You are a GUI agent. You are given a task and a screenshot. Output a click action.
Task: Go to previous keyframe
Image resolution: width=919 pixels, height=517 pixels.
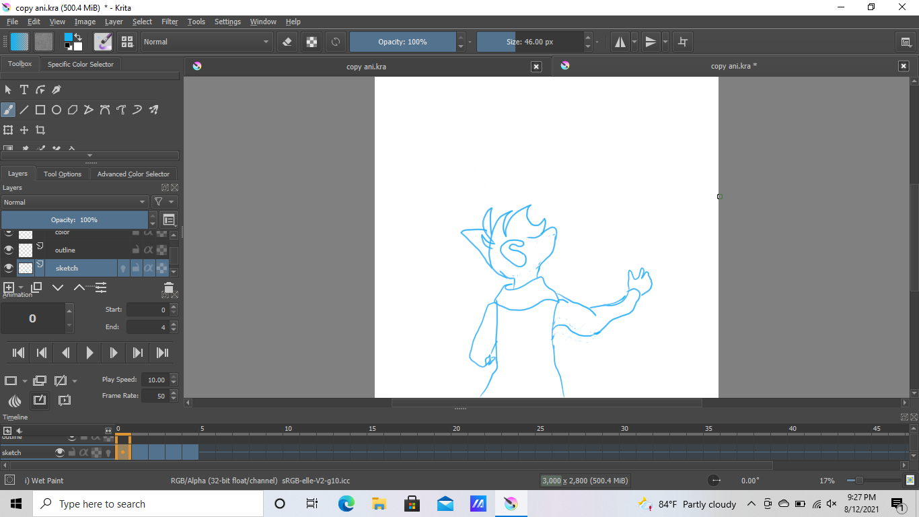42,353
